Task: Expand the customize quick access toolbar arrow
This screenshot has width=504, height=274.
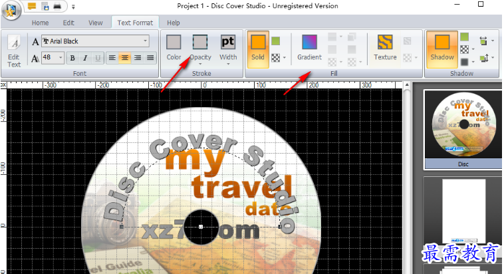Action: point(73,7)
